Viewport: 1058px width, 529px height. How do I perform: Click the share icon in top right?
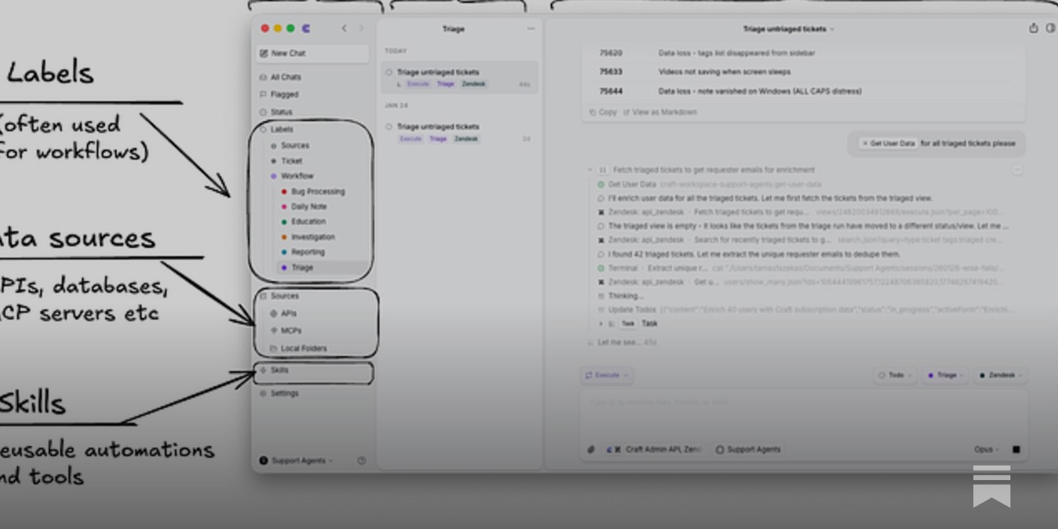[1034, 28]
